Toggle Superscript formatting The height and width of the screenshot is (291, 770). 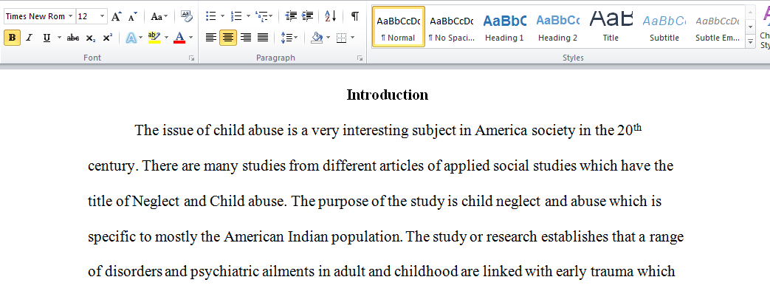[108, 38]
